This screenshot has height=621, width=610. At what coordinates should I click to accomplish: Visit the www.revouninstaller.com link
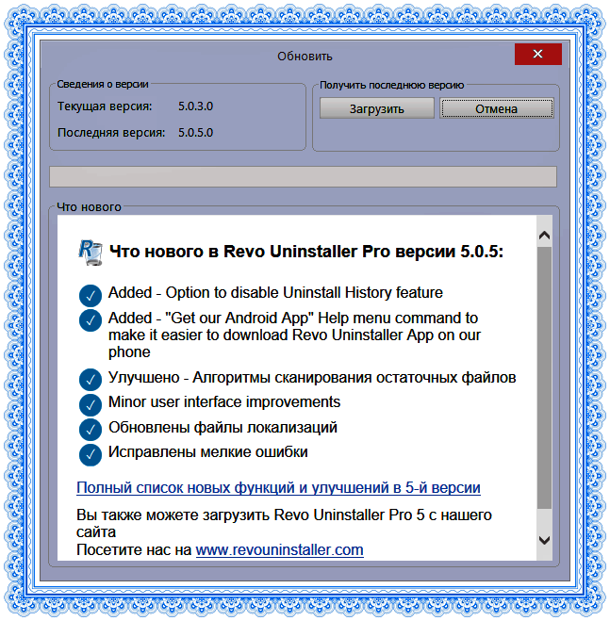279,549
